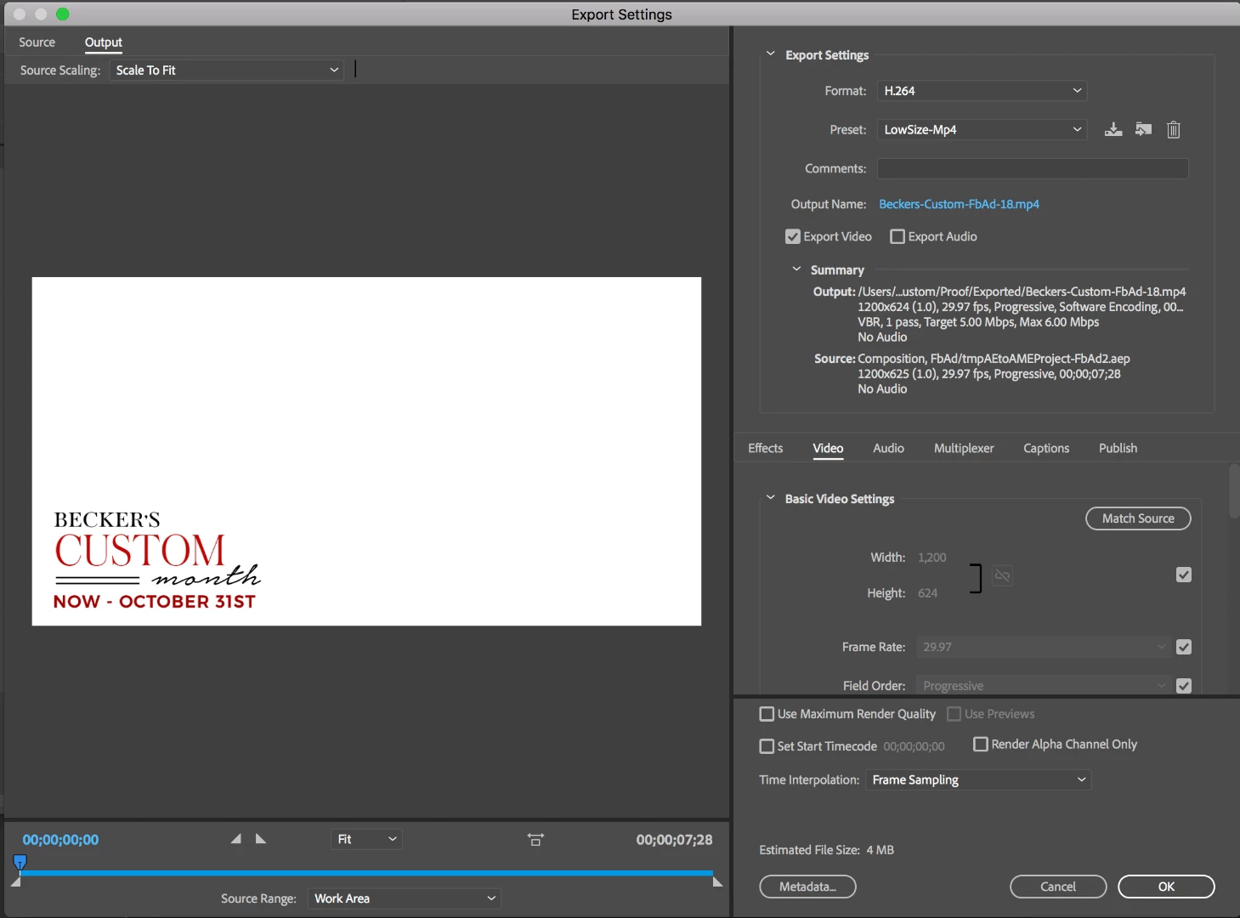Toggle the width-height link constraint icon
This screenshot has width=1240, height=918.
1002,575
